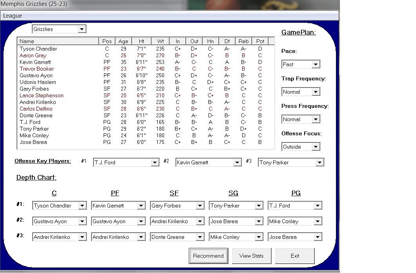Select Andrei Kirilenko row in the roster list
The image size is (416, 273).
145,102
